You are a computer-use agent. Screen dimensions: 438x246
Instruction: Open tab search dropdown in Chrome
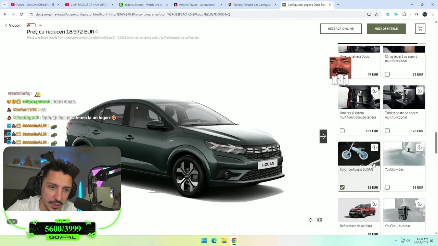pyautogui.click(x=4, y=5)
